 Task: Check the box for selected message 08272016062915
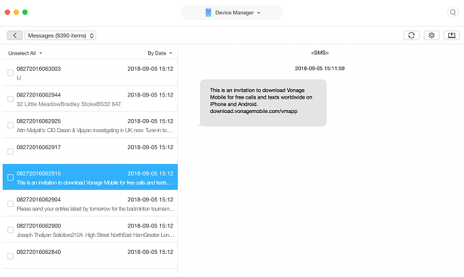pos(10,178)
